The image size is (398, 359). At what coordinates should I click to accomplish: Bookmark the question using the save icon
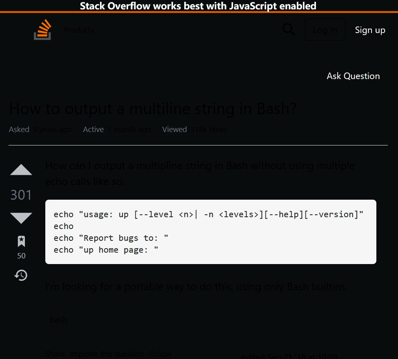click(x=21, y=241)
